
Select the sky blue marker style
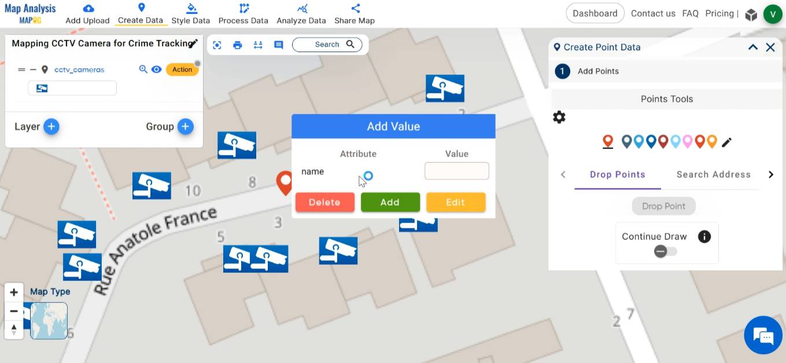click(639, 141)
